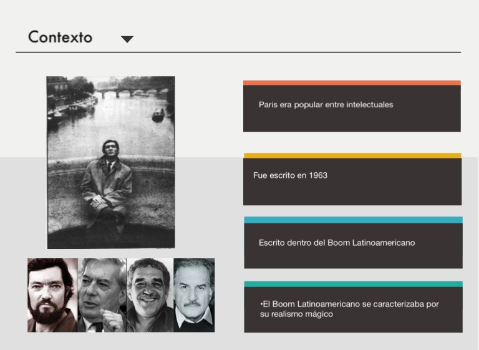The height and width of the screenshot is (350, 479).
Task: Click the bridge in the river photo
Action: pyautogui.click(x=120, y=93)
